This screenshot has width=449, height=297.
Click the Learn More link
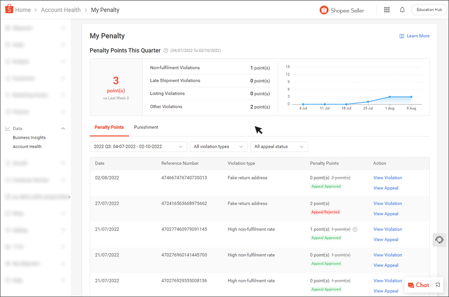click(x=418, y=36)
